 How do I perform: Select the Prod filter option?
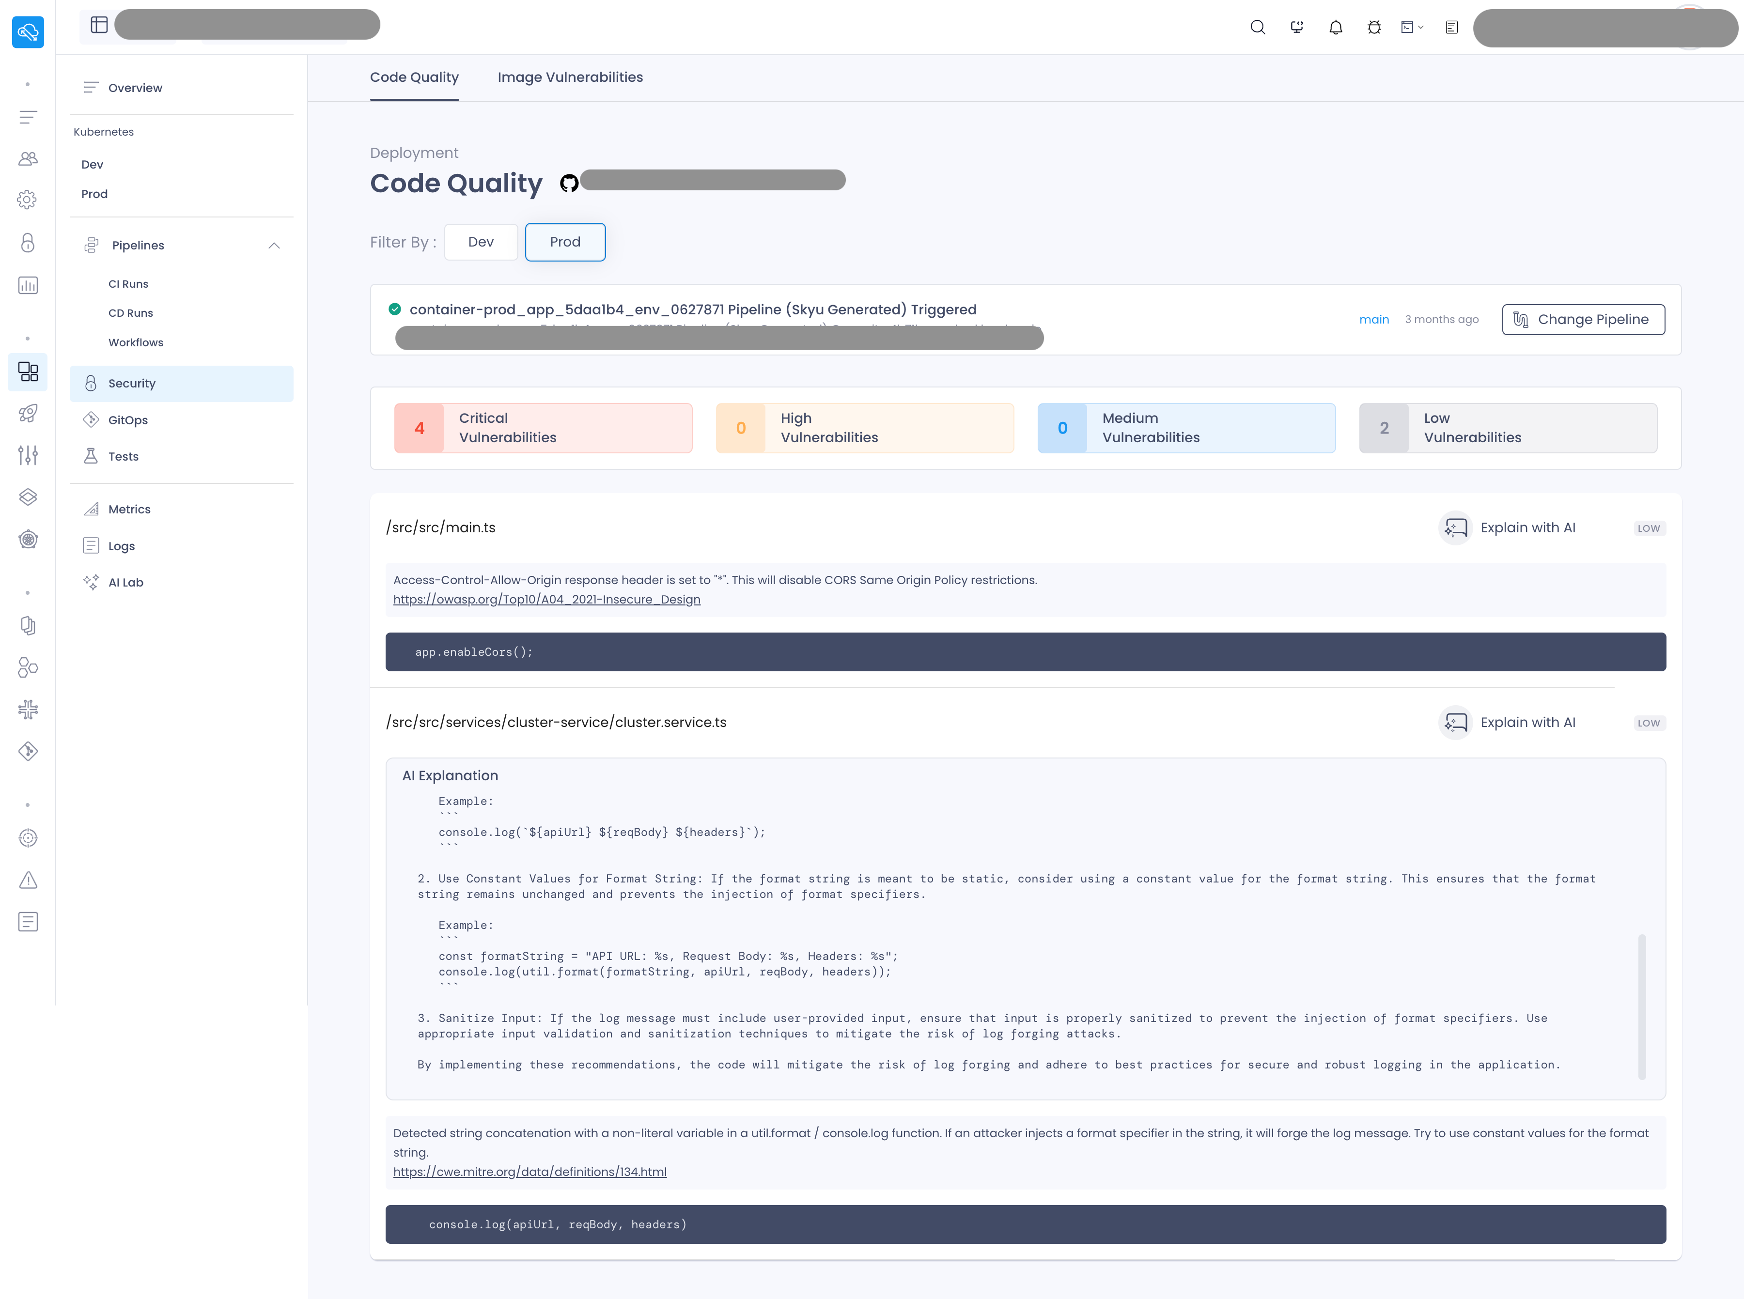pos(565,242)
